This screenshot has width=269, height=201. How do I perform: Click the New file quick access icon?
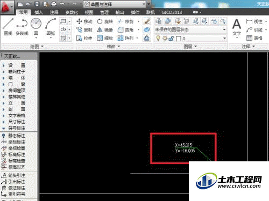tap(20, 4)
